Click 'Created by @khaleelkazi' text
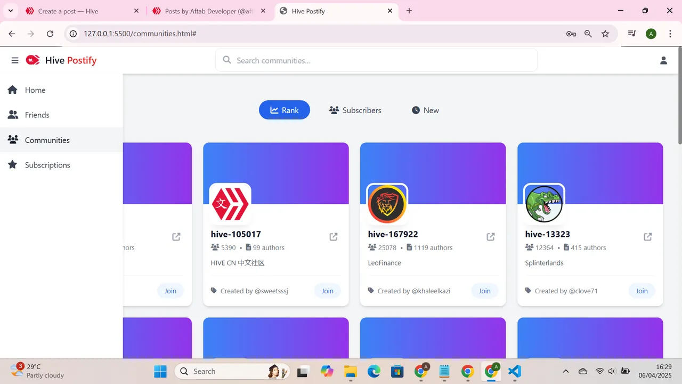The height and width of the screenshot is (384, 682). tap(414, 291)
